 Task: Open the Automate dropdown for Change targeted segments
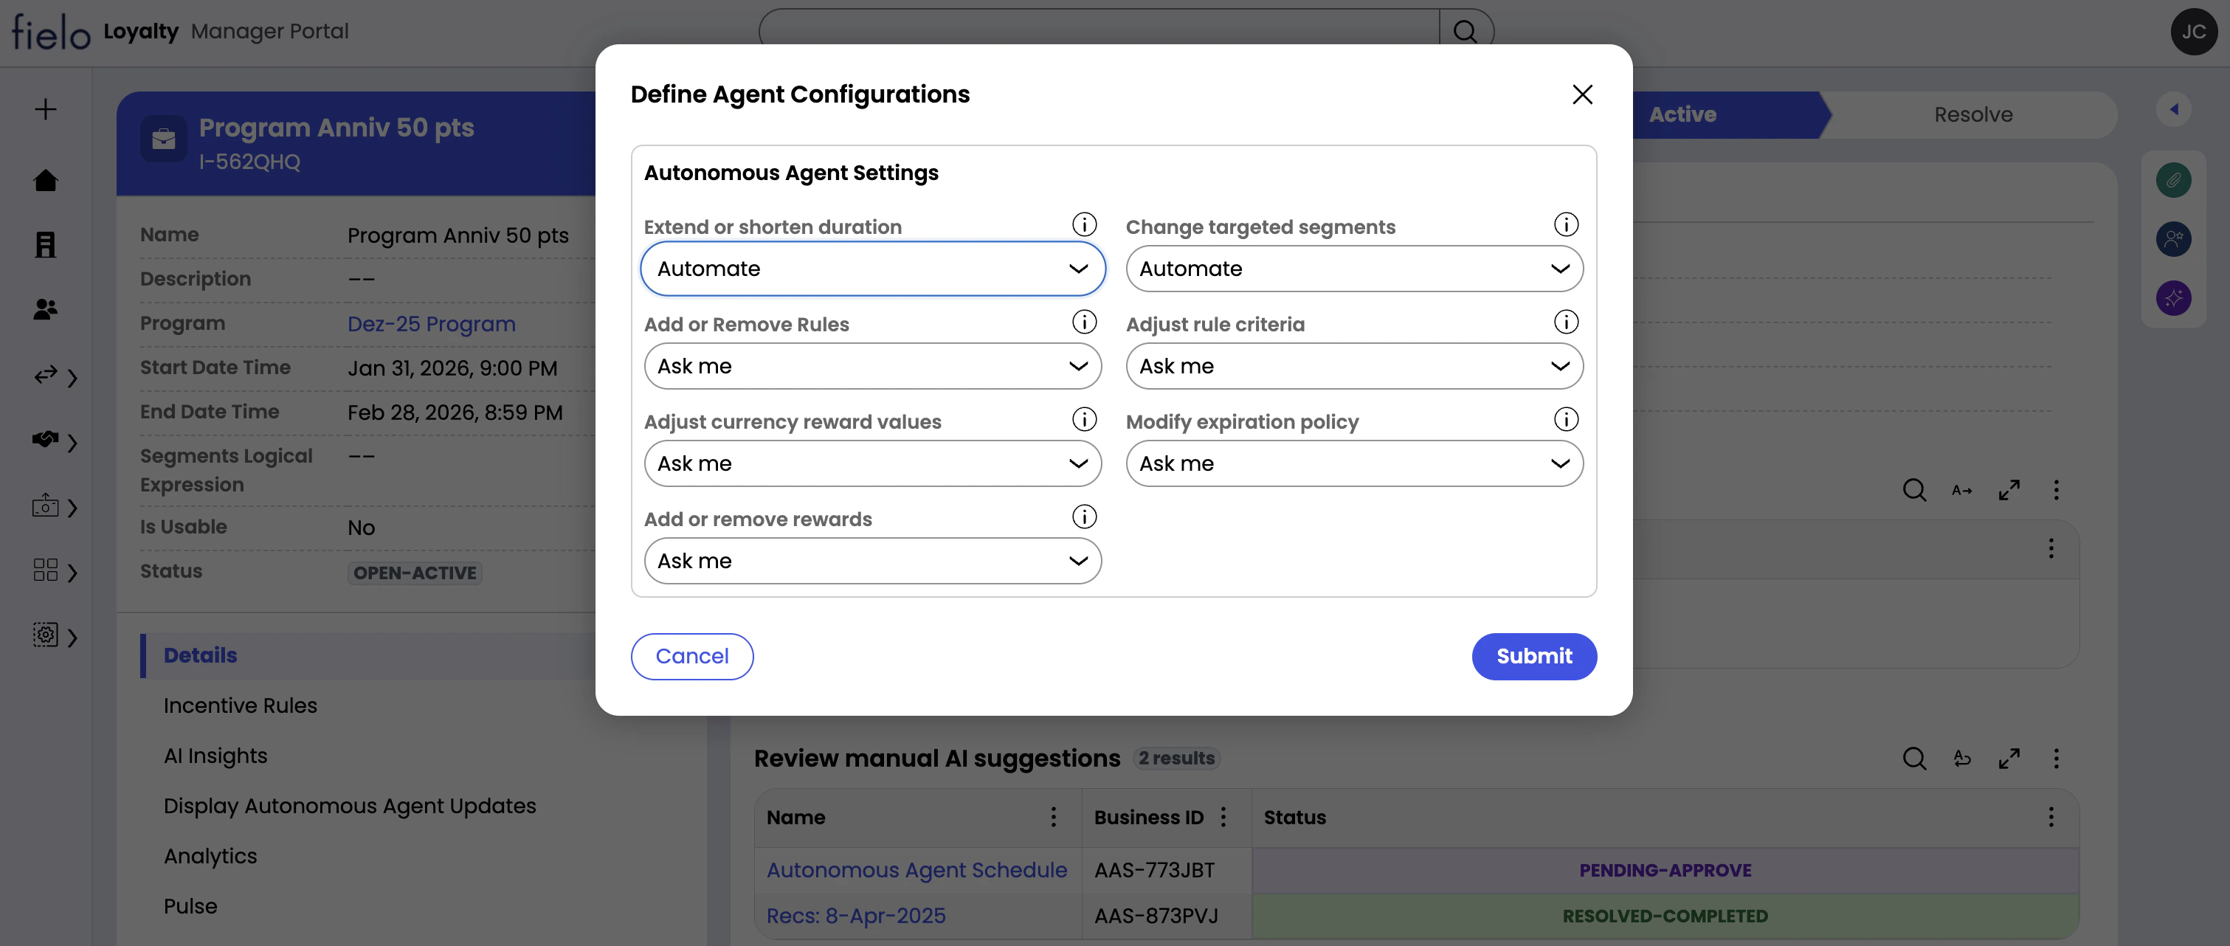pyautogui.click(x=1353, y=269)
